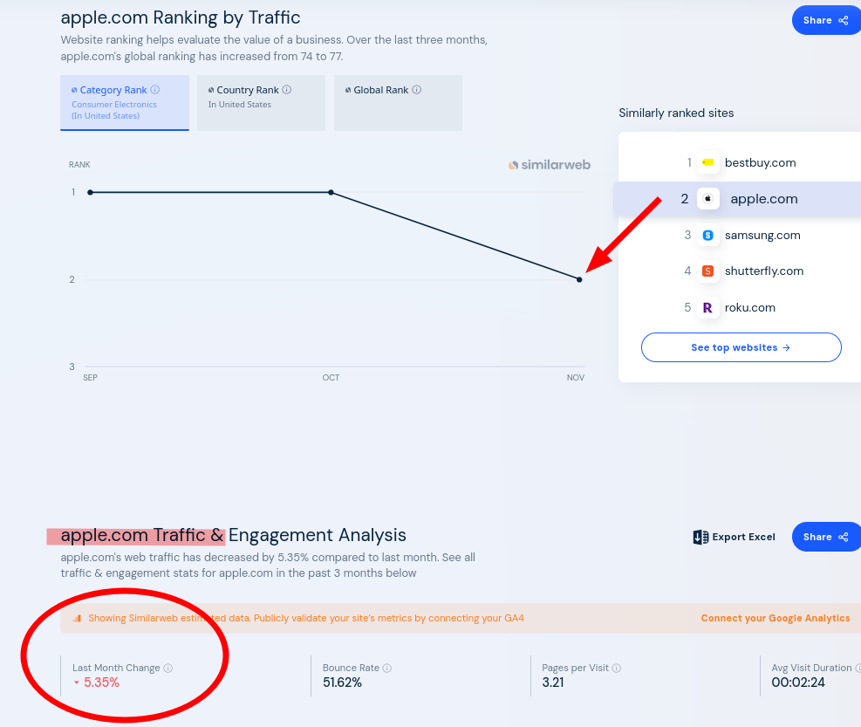Click the Export Excel button
The width and height of the screenshot is (861, 727).
click(734, 537)
